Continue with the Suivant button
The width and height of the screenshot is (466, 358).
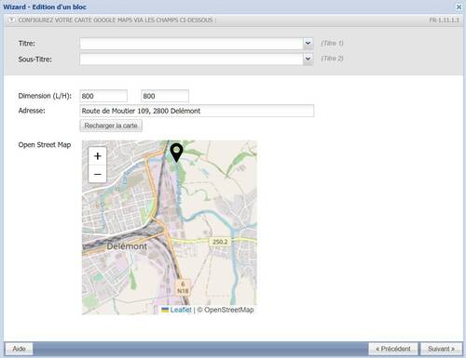pos(441,349)
